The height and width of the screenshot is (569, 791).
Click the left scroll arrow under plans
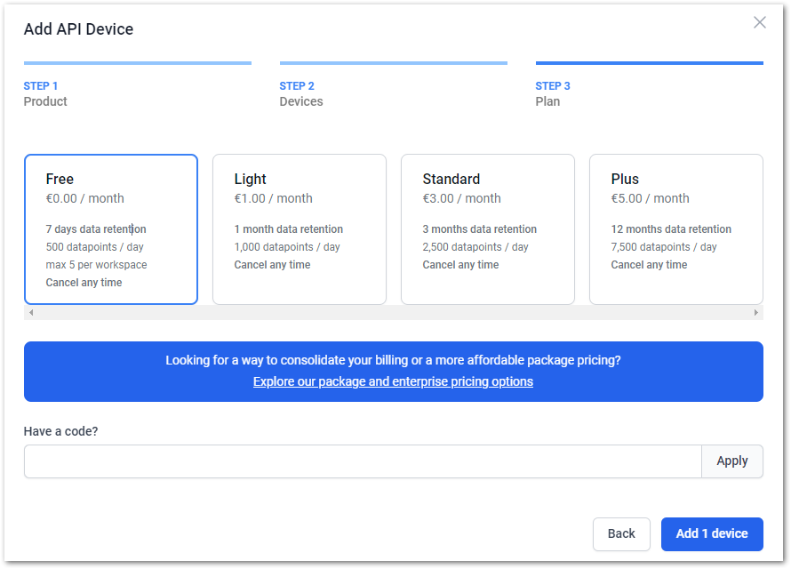tap(31, 312)
